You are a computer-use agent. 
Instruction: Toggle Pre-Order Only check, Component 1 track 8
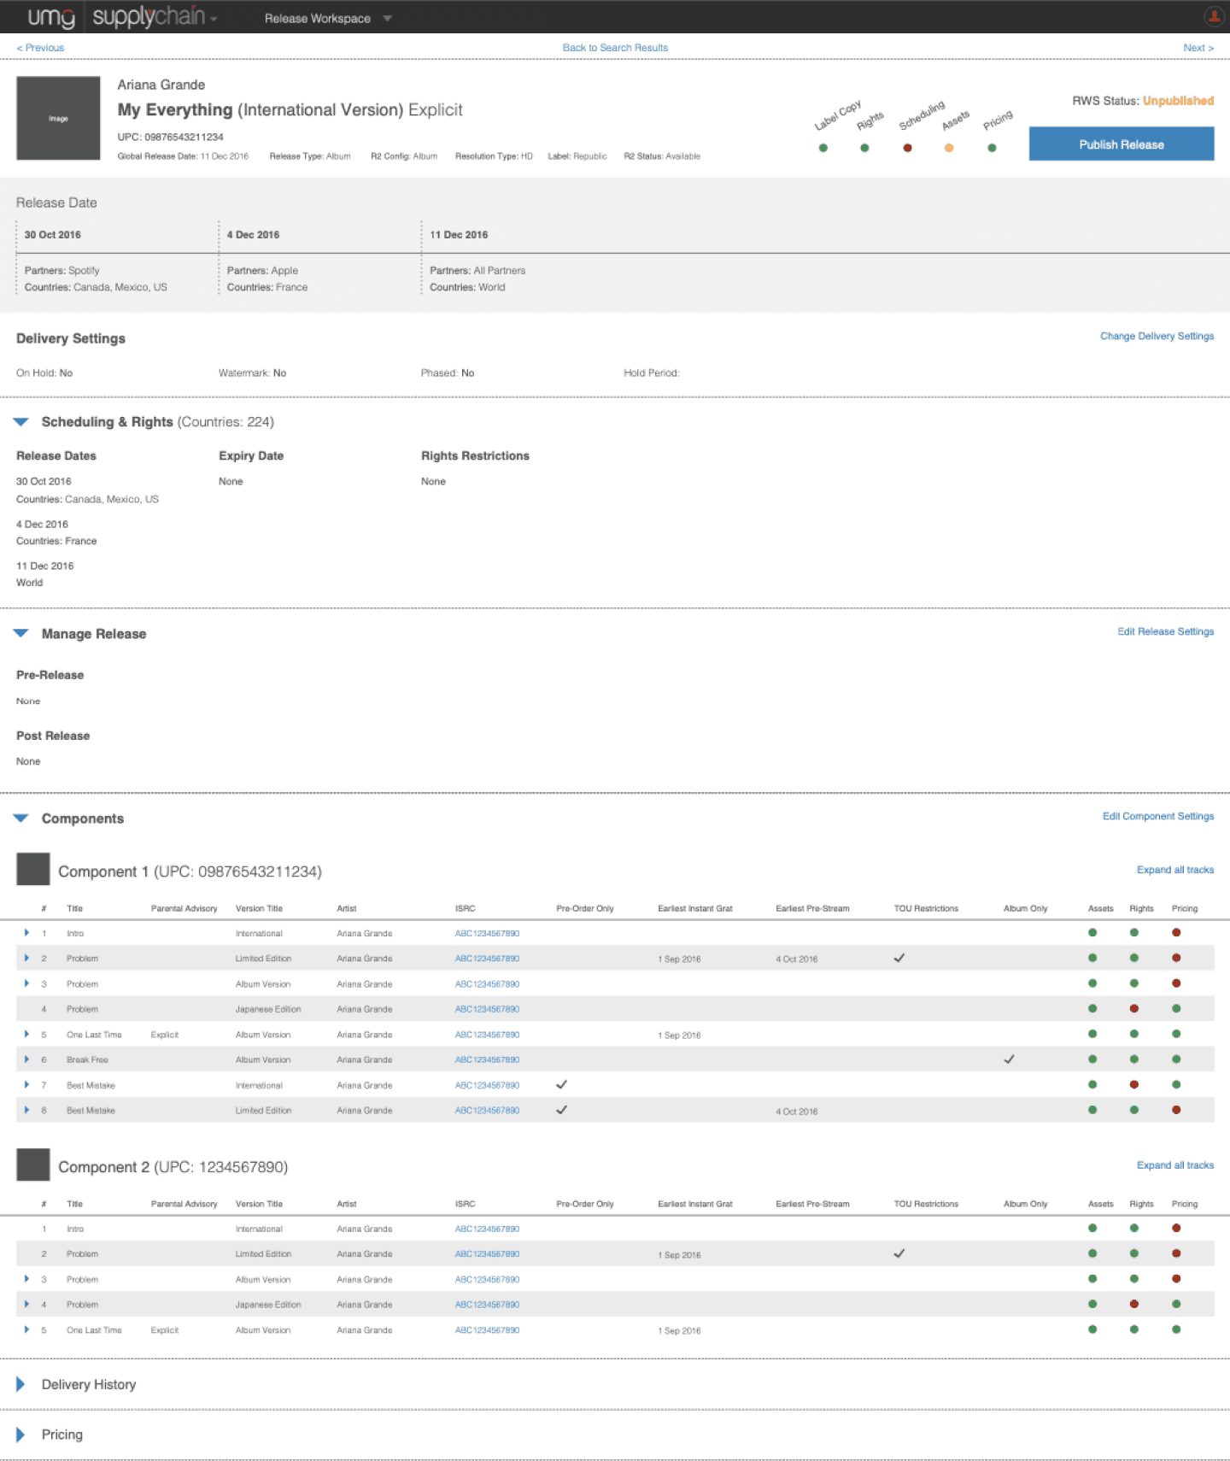click(x=561, y=1110)
